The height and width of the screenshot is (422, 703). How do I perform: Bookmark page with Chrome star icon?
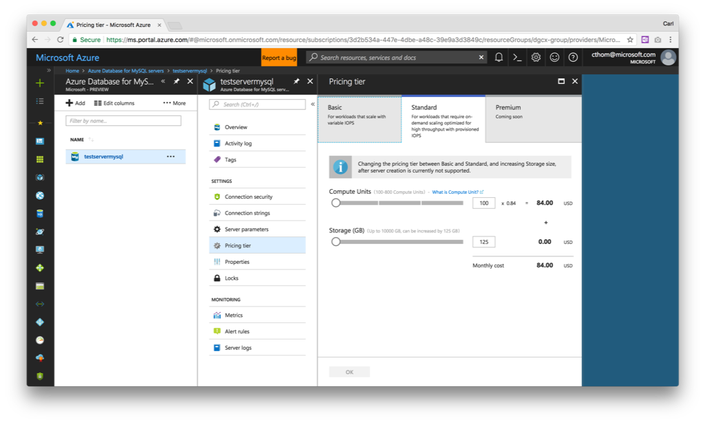(630, 39)
